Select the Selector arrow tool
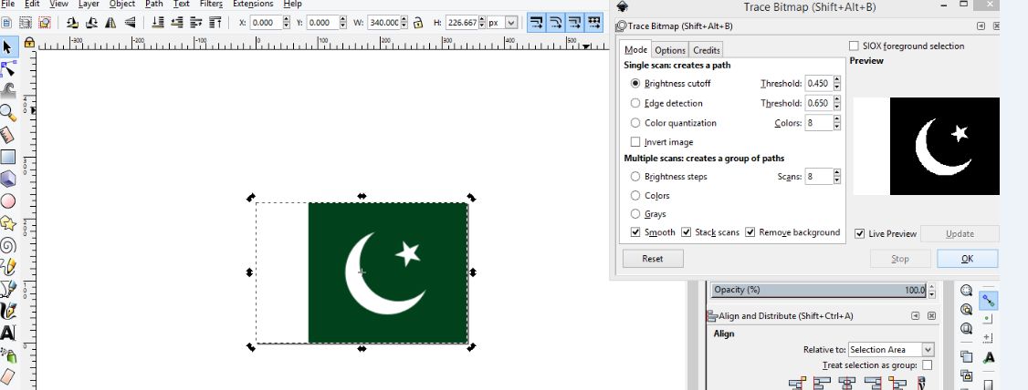This screenshot has height=390, width=1028. tap(7, 47)
